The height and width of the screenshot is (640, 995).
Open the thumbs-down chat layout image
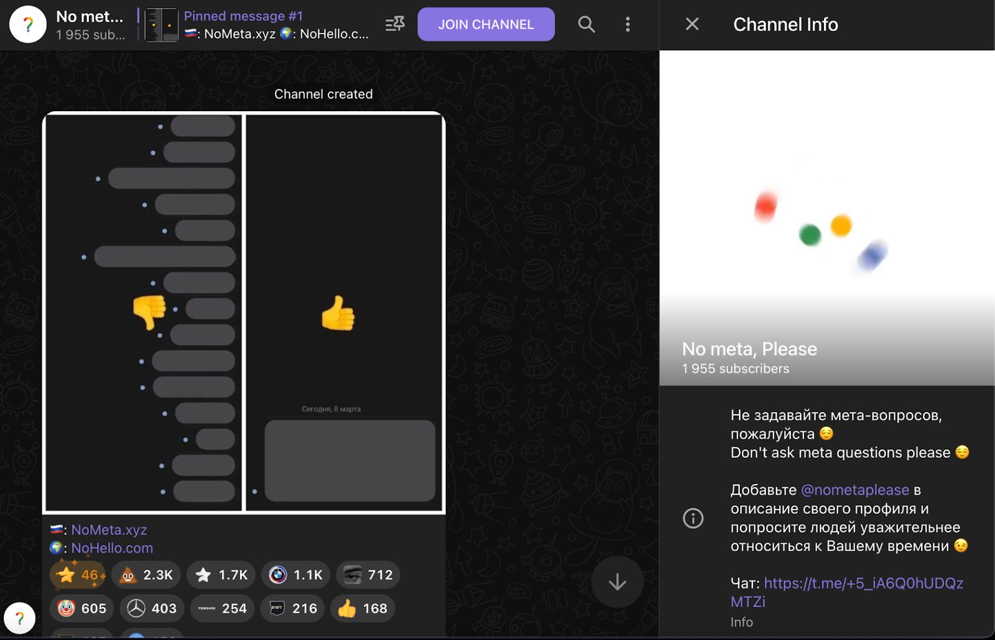click(x=144, y=313)
